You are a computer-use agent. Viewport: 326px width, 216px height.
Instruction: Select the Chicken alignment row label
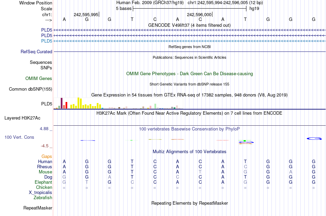click(44, 187)
